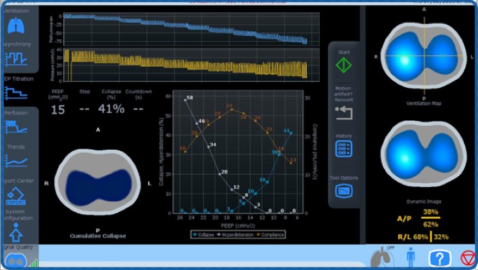Image resolution: width=478 pixels, height=270 pixels.
Task: Click the Motion artifact Recount icon
Action: (343, 112)
